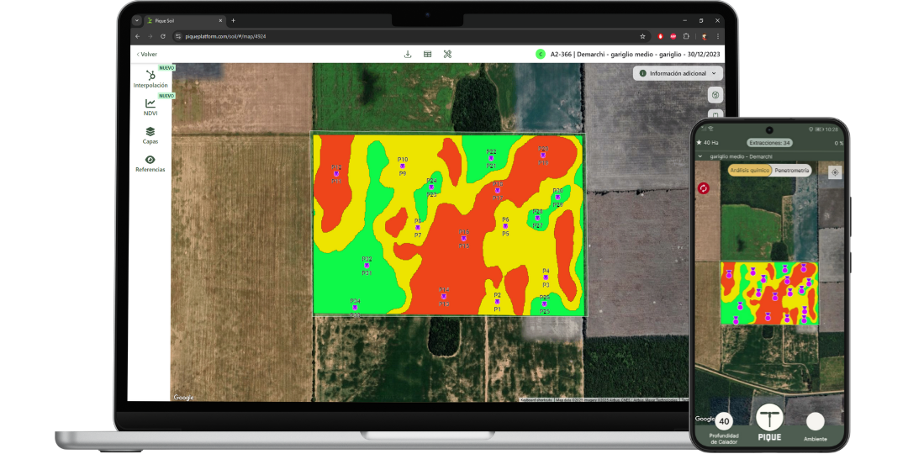Tap the locate-me target icon on phone

pyautogui.click(x=835, y=172)
